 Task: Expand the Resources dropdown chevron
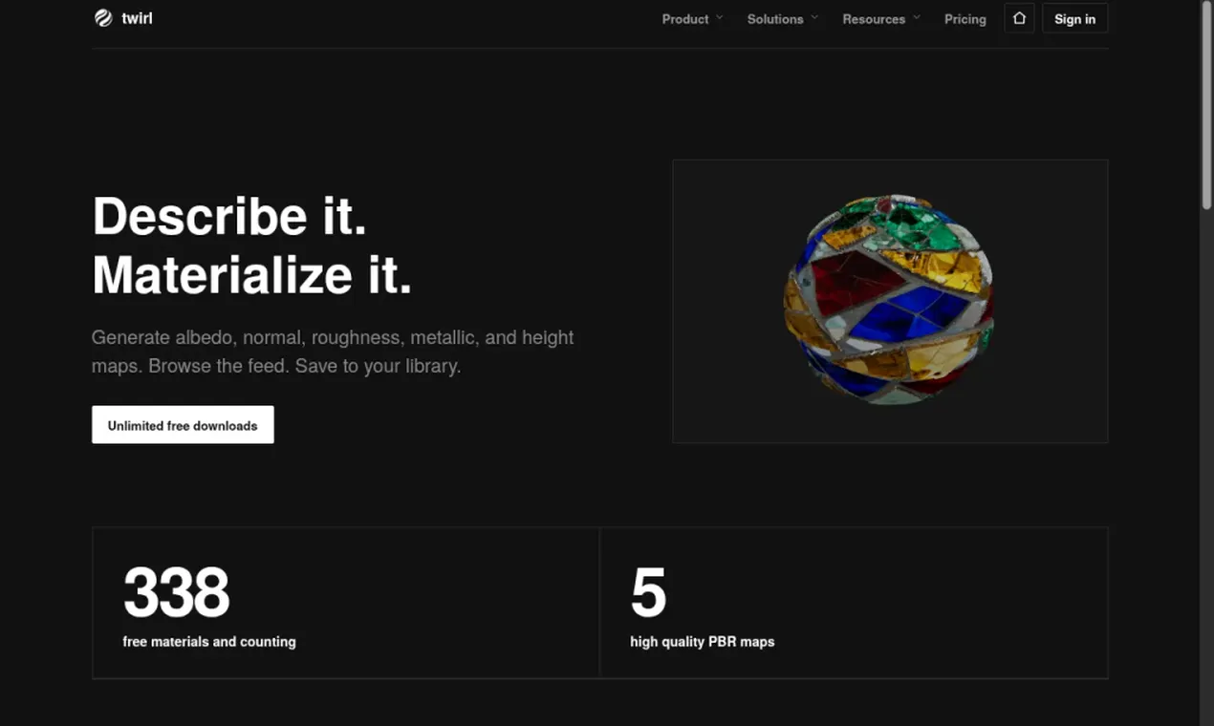pos(917,17)
